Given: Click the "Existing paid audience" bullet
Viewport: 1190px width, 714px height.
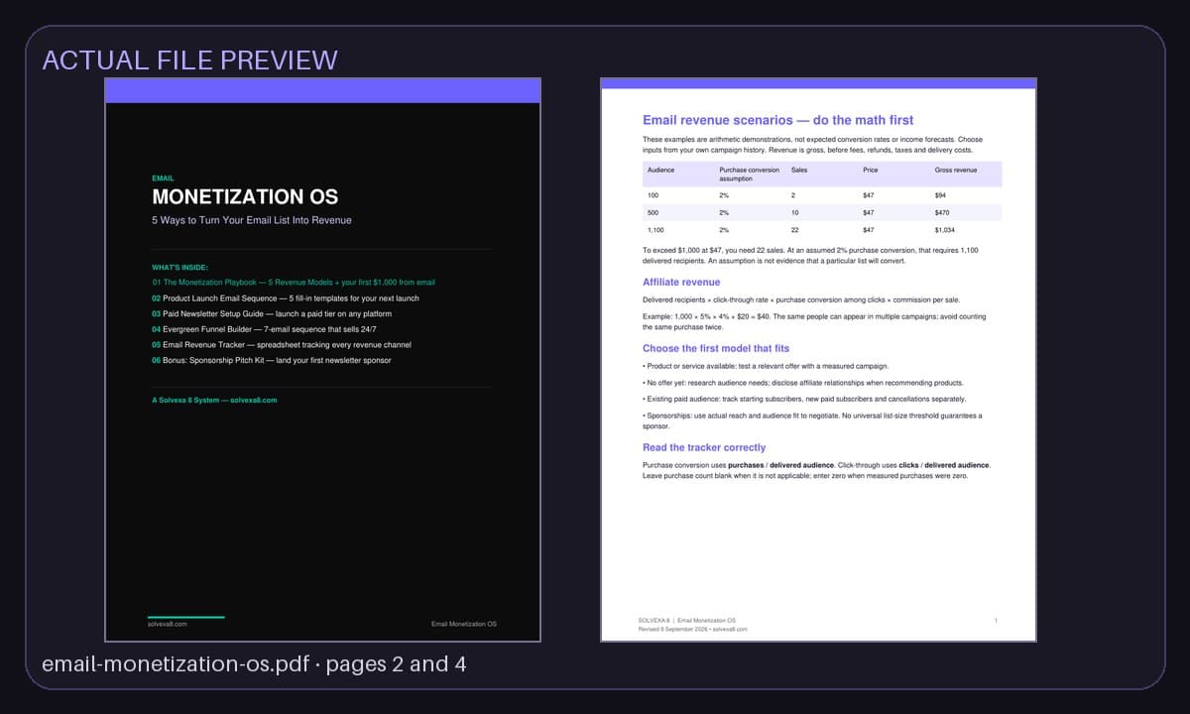Looking at the screenshot, I should click(x=802, y=399).
